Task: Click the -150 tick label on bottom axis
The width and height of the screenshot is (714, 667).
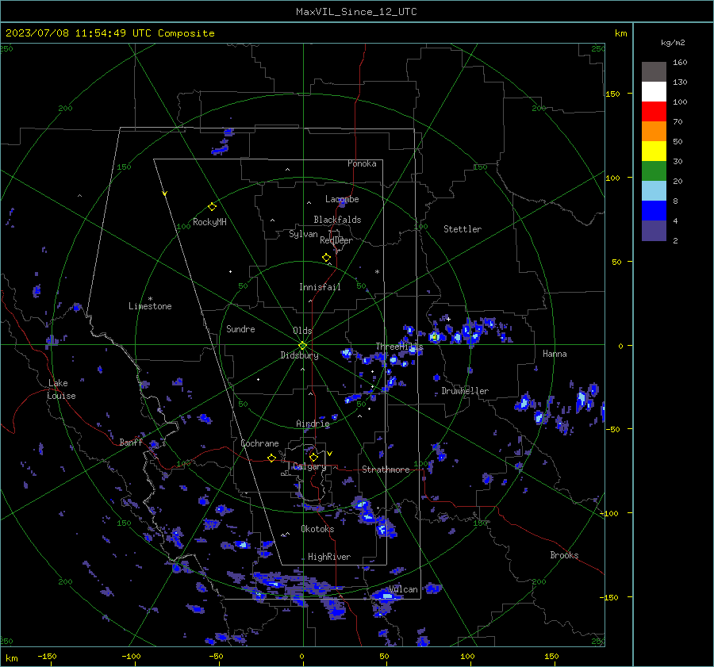Action: [47, 657]
